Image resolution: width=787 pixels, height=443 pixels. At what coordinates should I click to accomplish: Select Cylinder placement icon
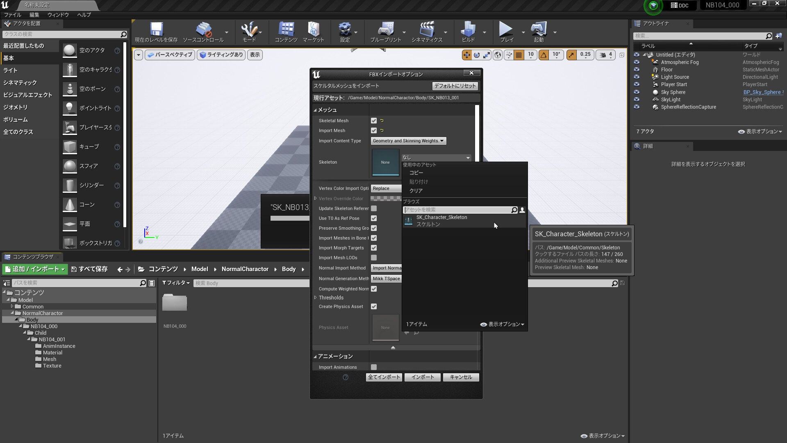pos(70,185)
